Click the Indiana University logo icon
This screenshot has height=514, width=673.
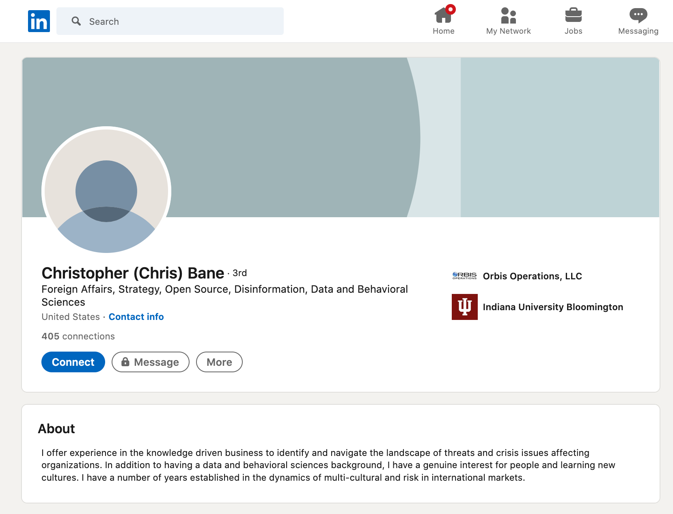coord(465,307)
